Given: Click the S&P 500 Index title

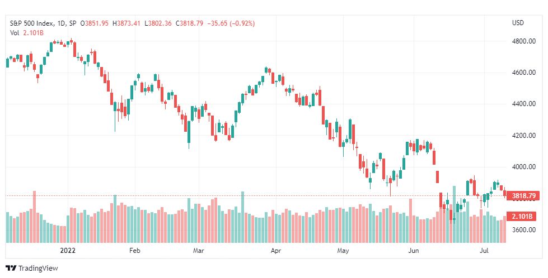Looking at the screenshot, I should pyautogui.click(x=32, y=23).
